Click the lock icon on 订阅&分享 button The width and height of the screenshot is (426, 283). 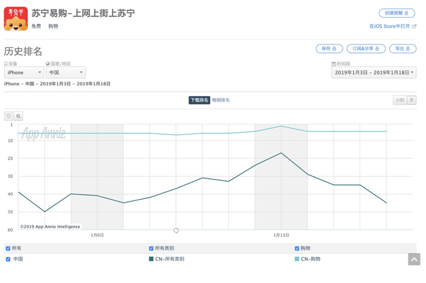click(x=378, y=49)
